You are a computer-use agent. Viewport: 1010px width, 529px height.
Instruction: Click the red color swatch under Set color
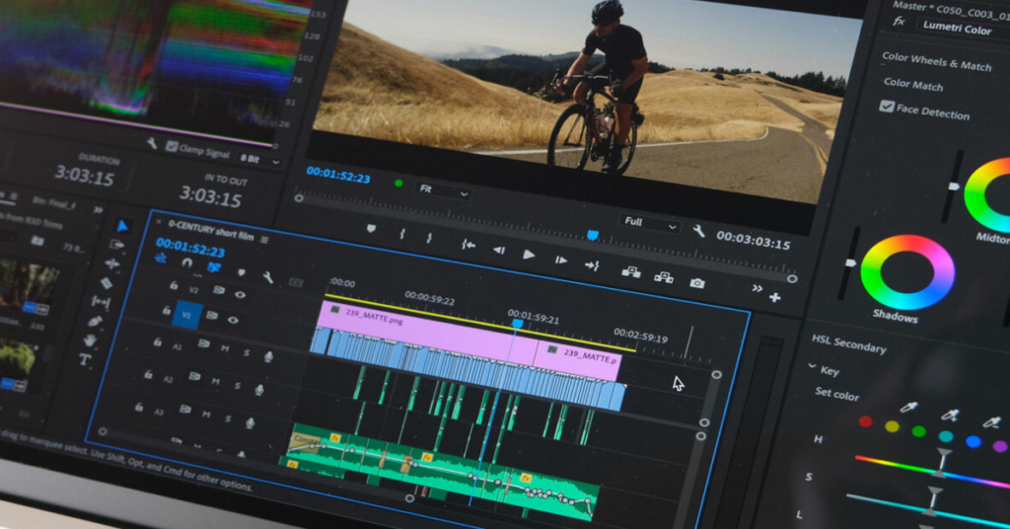pos(865,421)
